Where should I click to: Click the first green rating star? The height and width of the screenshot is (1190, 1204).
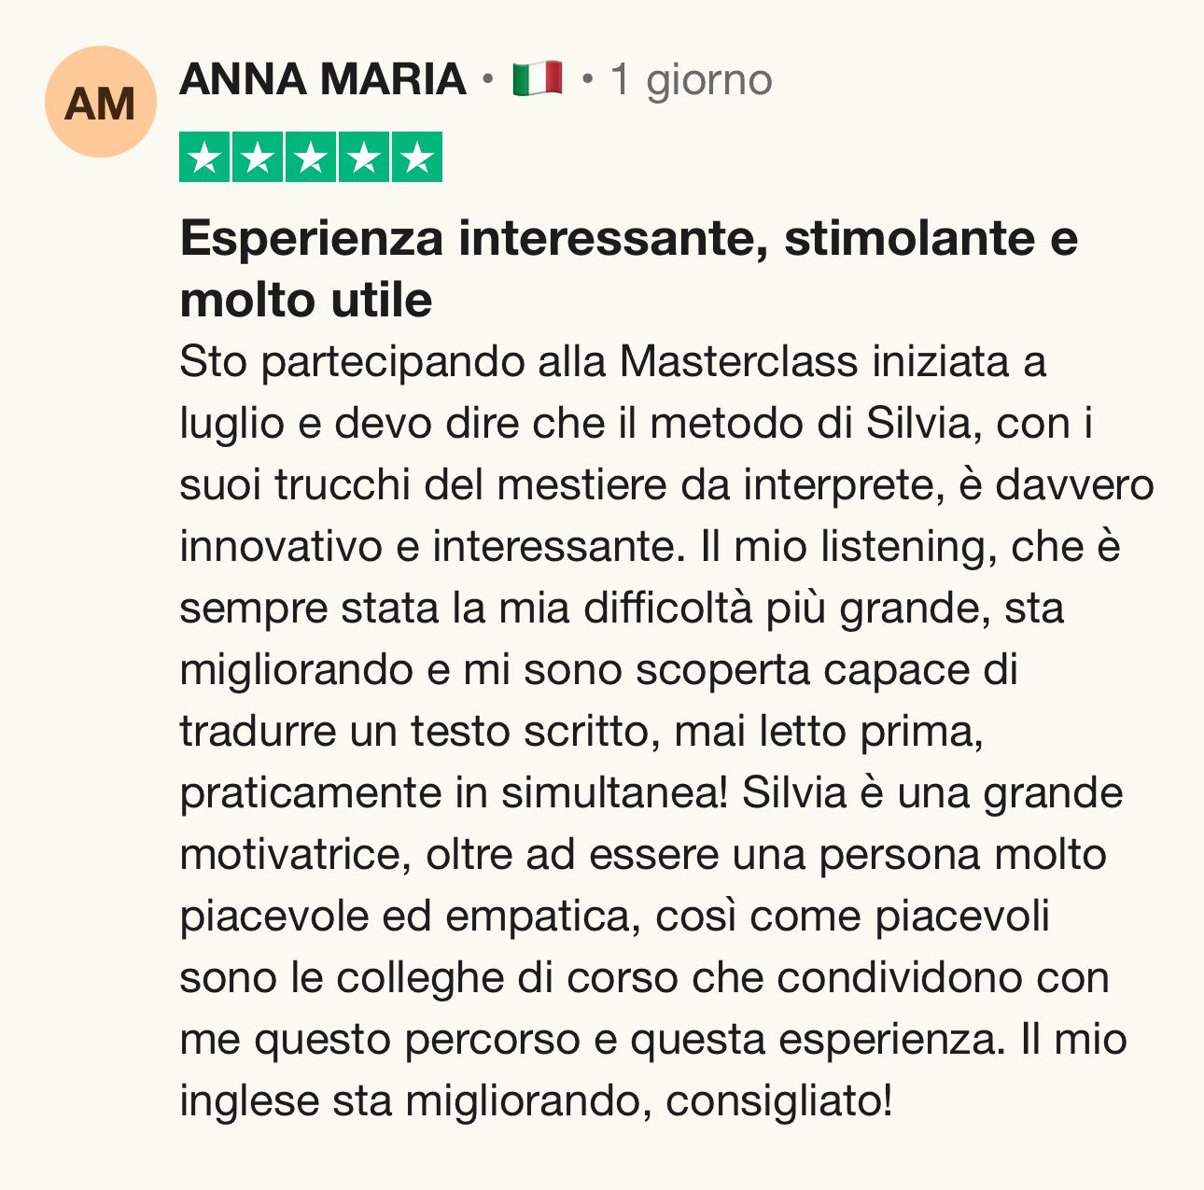point(204,158)
